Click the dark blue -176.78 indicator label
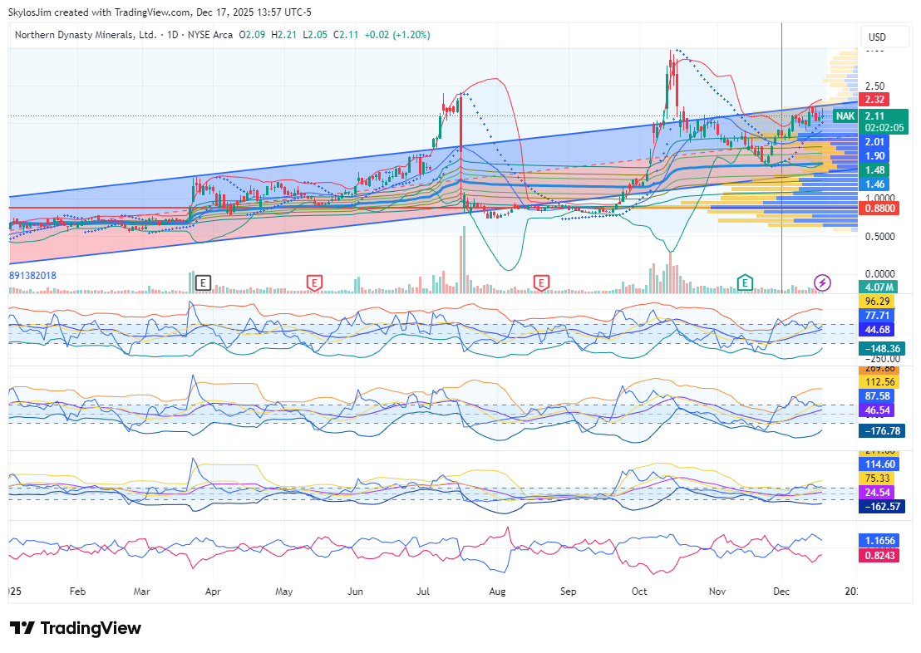Viewport: 921px width, 653px height. pos(882,431)
